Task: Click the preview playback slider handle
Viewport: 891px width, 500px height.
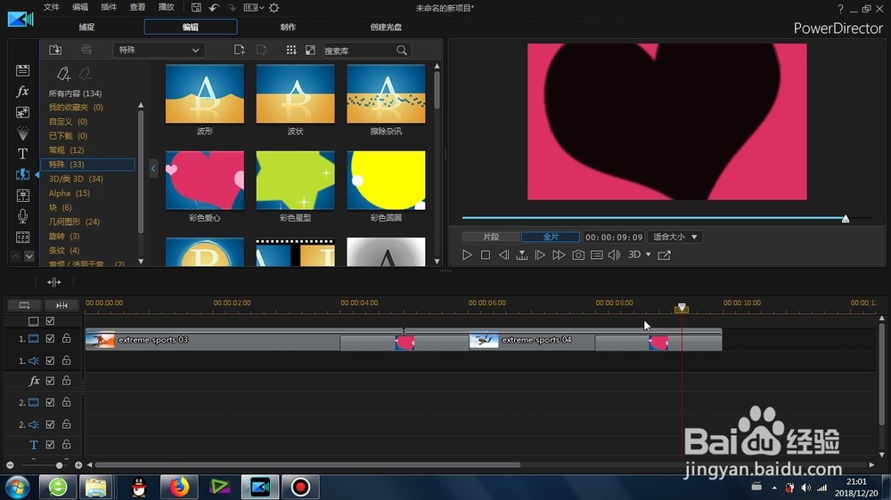Action: (x=846, y=219)
